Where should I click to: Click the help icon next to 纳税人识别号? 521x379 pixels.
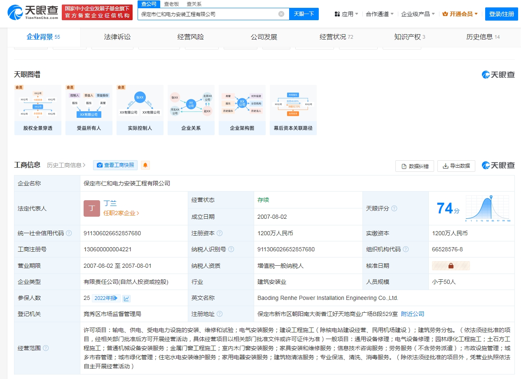[x=231, y=249]
